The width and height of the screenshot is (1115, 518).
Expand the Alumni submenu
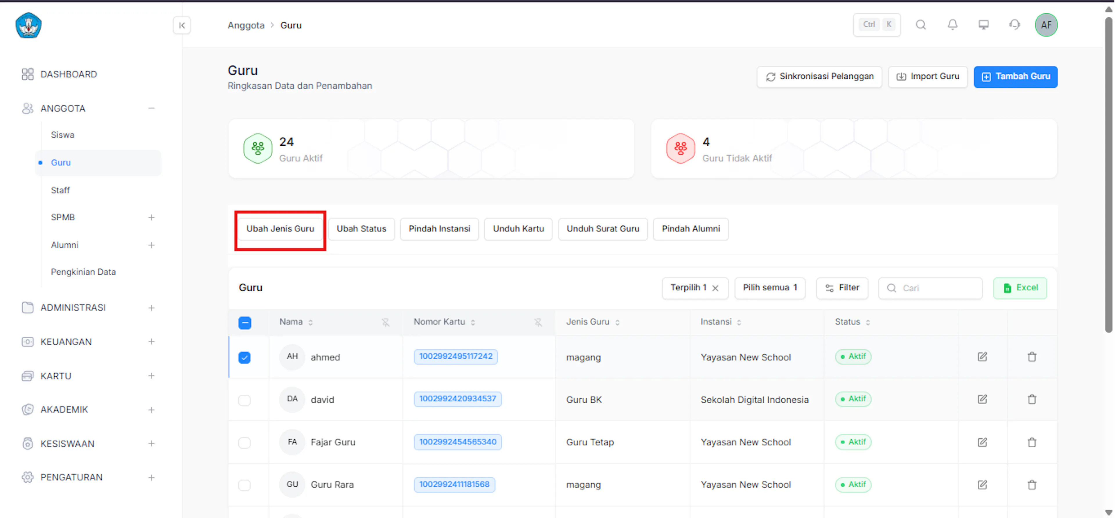click(x=151, y=245)
